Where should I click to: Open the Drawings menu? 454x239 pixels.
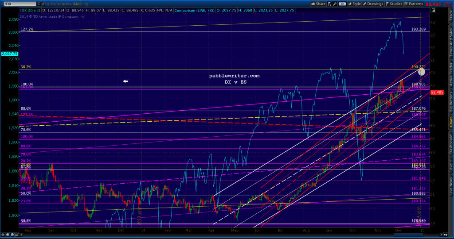pos(373,4)
